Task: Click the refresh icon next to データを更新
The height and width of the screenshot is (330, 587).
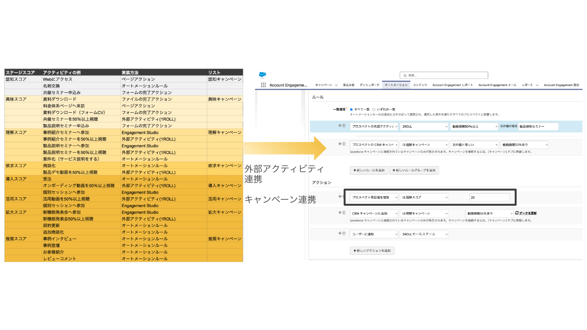Action: 516,213
